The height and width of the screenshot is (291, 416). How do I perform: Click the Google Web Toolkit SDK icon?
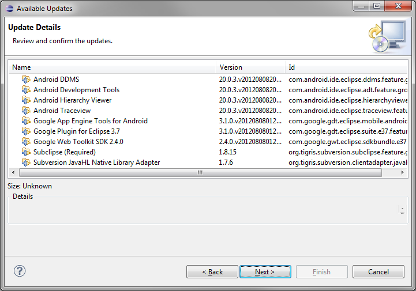pyautogui.click(x=26, y=141)
